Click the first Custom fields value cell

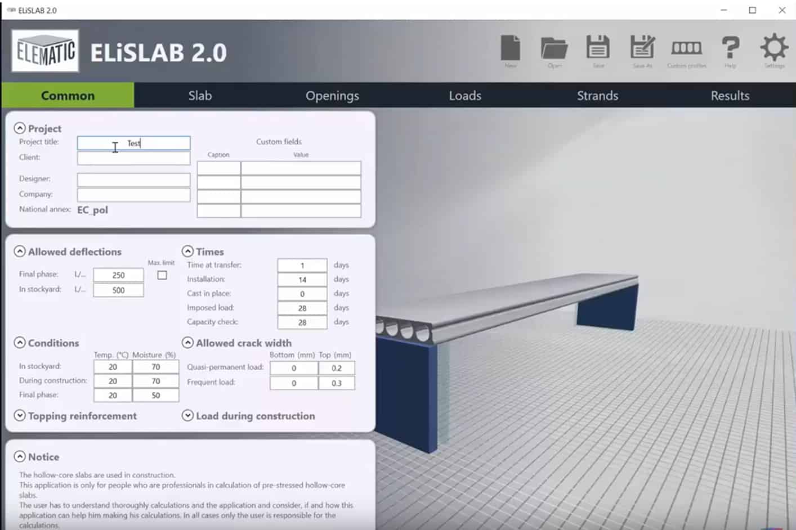[301, 168]
